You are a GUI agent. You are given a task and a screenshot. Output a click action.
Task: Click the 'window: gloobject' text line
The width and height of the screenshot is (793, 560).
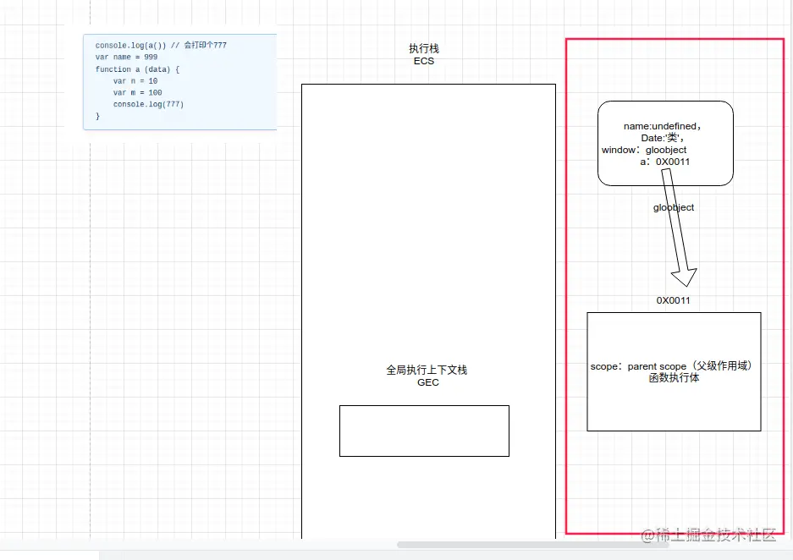(644, 150)
